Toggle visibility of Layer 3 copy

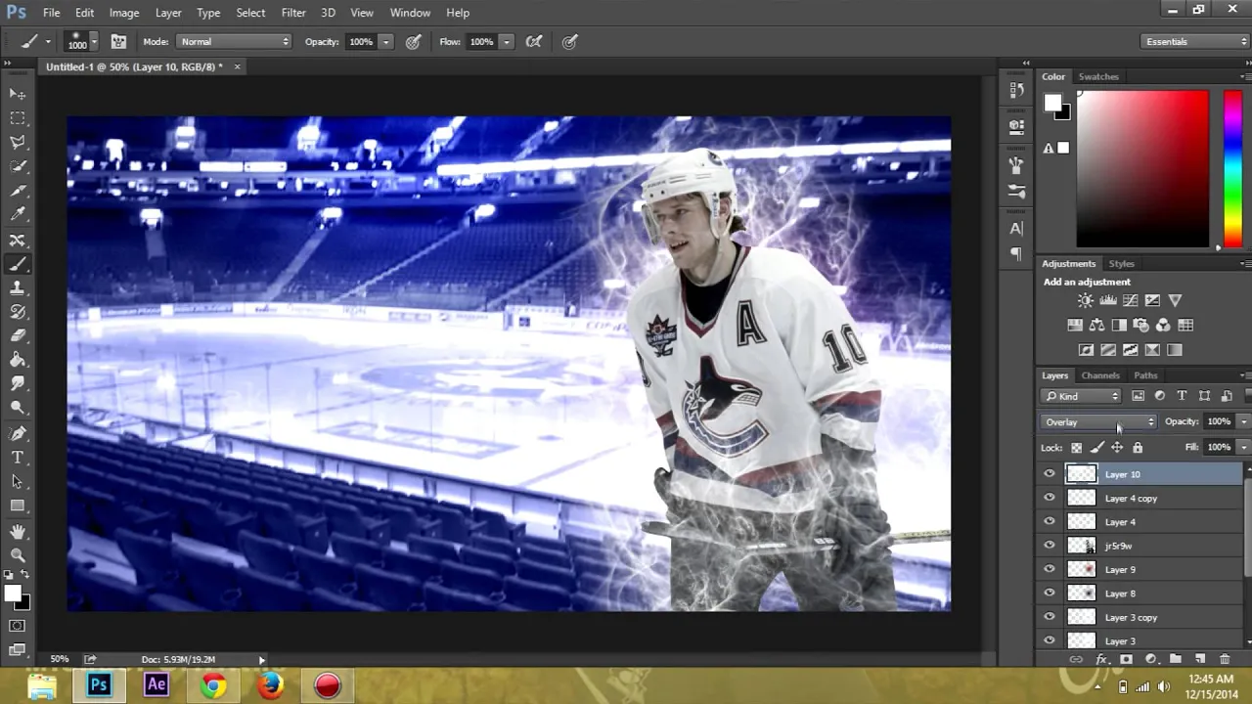point(1050,617)
